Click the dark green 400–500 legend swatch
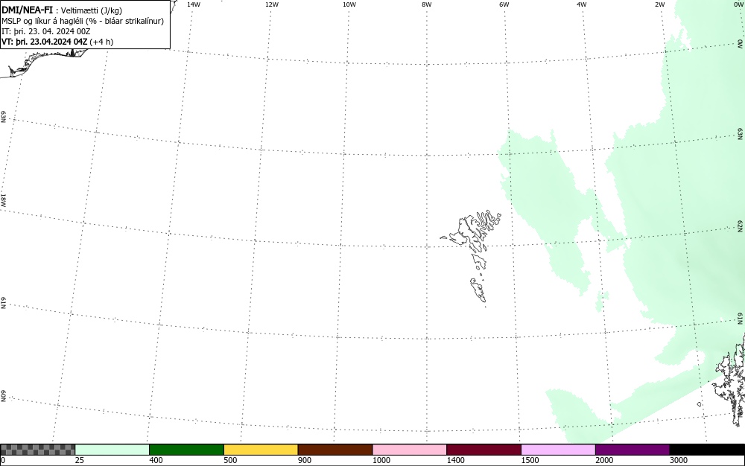The width and height of the screenshot is (745, 466). [186, 450]
